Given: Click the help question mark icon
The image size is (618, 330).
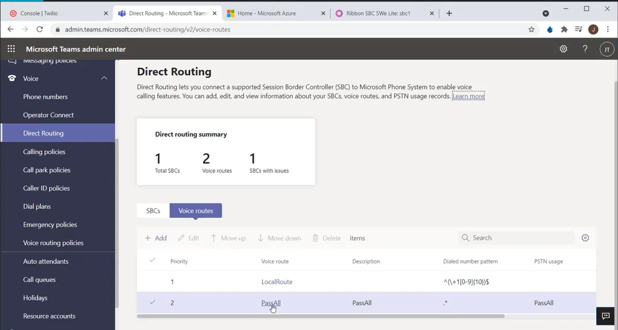Looking at the screenshot, I should [585, 49].
